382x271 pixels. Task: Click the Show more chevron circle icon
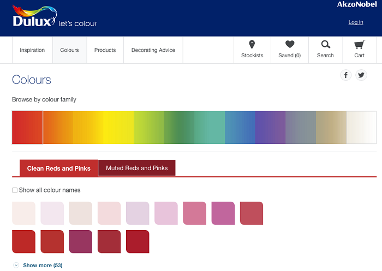coord(16,265)
